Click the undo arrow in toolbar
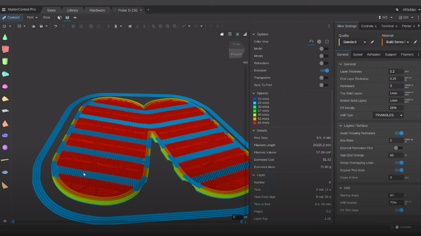 (x=55, y=26)
